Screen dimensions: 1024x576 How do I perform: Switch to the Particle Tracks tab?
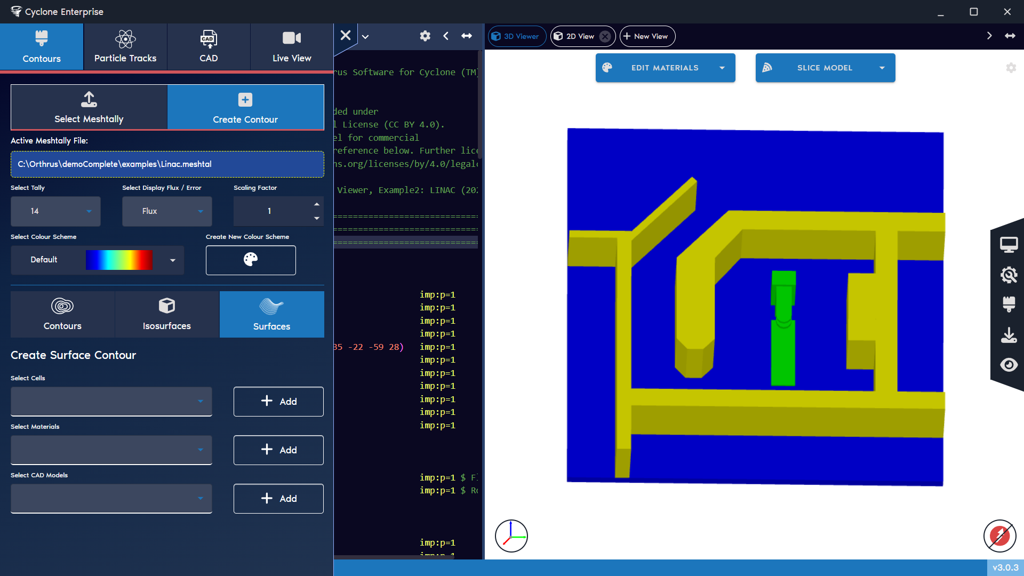125,46
